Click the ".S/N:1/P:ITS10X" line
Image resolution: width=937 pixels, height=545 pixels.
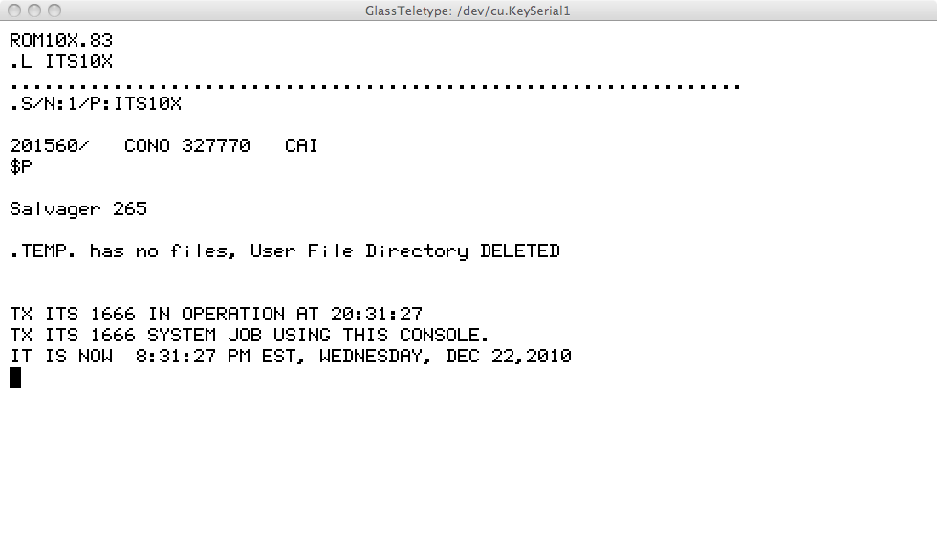click(96, 103)
